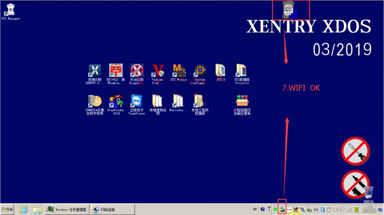The width and height of the screenshot is (384, 215).
Task: Open the SDMEDIA multimedia tutorial shortcut
Action: tap(94, 105)
